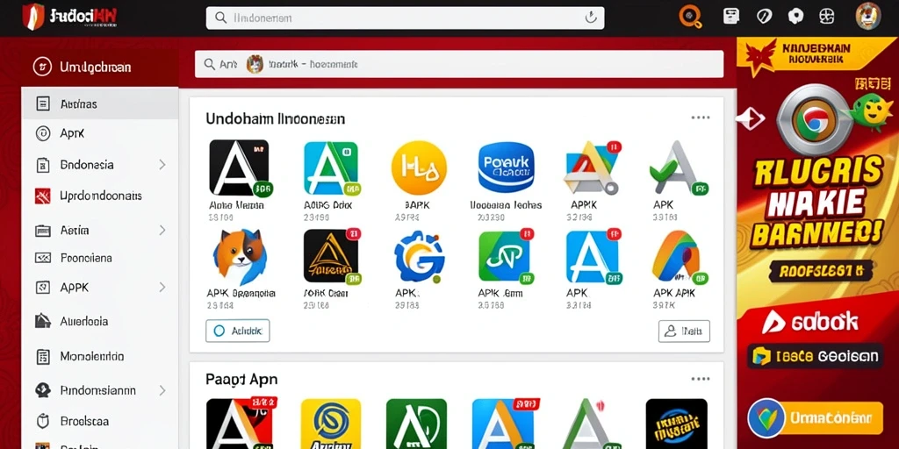Click the shield icon beside Broelscaa
This screenshot has width=899, height=449.
(43, 422)
